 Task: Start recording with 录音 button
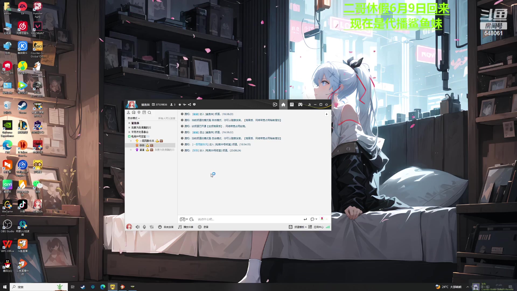pos(203,227)
